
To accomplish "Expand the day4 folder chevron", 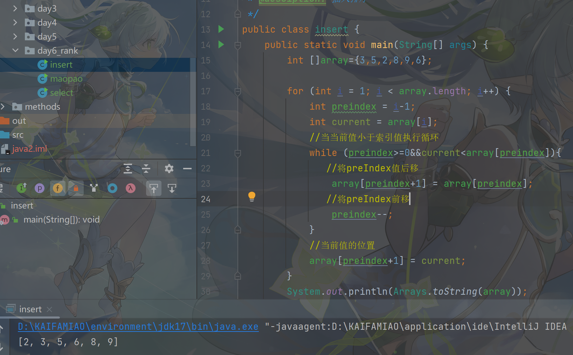I will (15, 22).
